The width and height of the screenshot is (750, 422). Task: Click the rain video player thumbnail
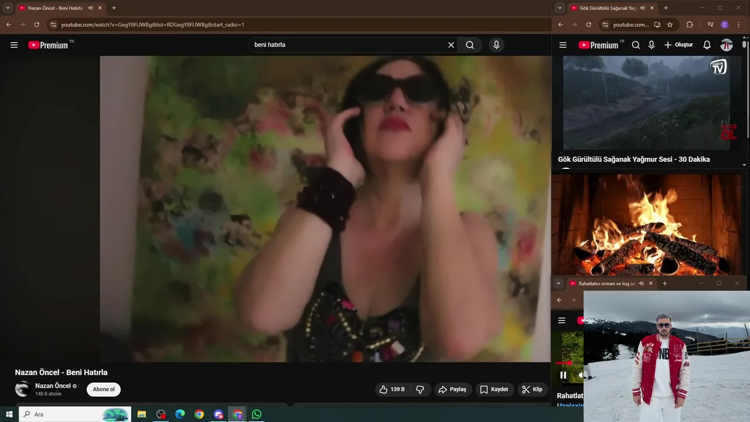[x=647, y=103]
